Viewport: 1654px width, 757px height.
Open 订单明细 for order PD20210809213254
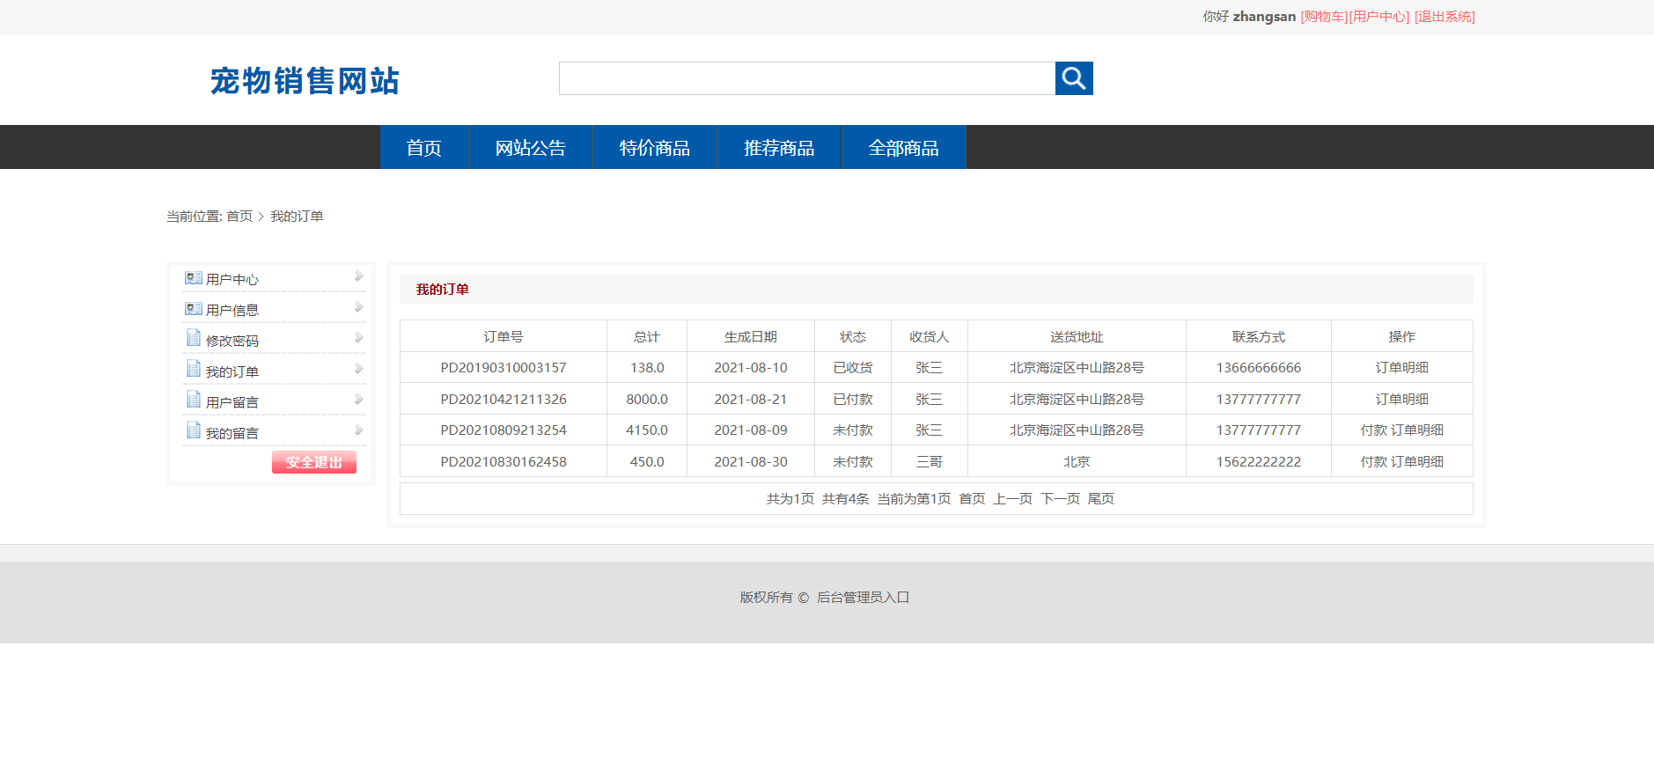point(1417,430)
